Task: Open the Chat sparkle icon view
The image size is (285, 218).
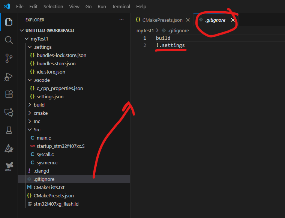Action: (x=9, y=112)
